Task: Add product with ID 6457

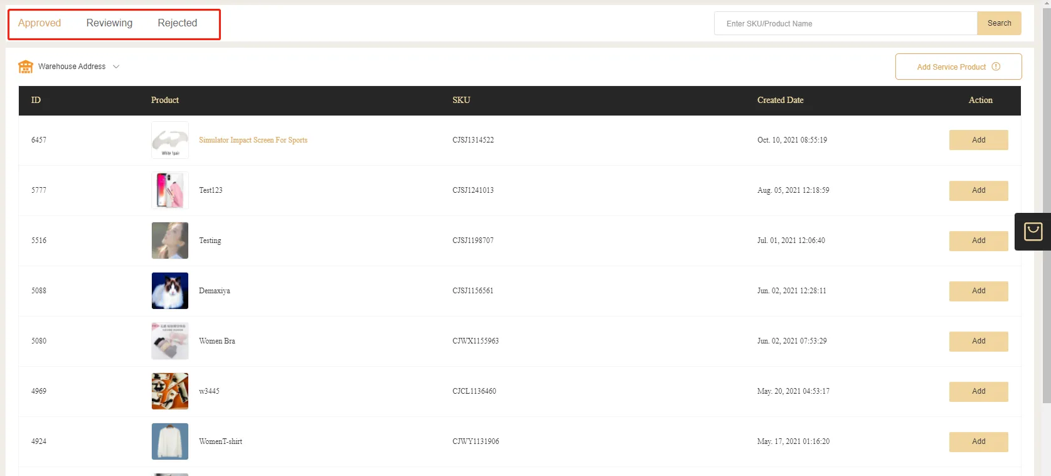Action: coord(978,140)
